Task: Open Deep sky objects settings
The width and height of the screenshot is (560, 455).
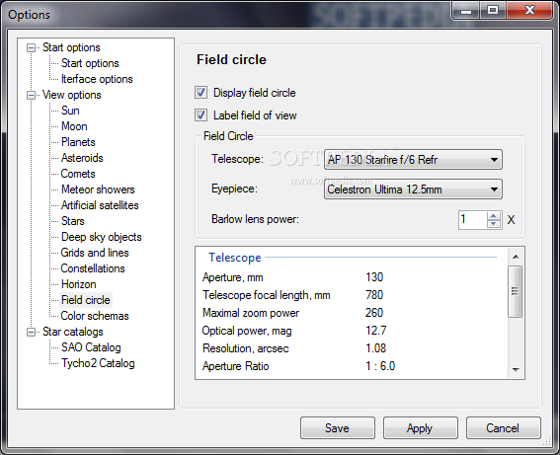Action: point(102,237)
